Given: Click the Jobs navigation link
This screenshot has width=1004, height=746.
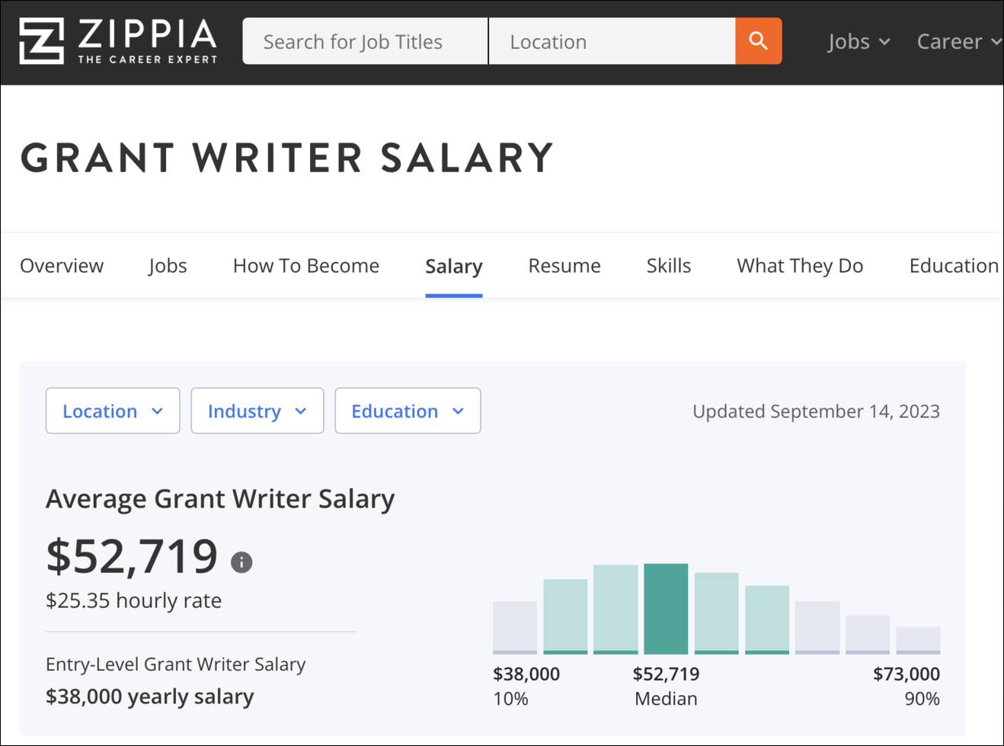Looking at the screenshot, I should [167, 265].
